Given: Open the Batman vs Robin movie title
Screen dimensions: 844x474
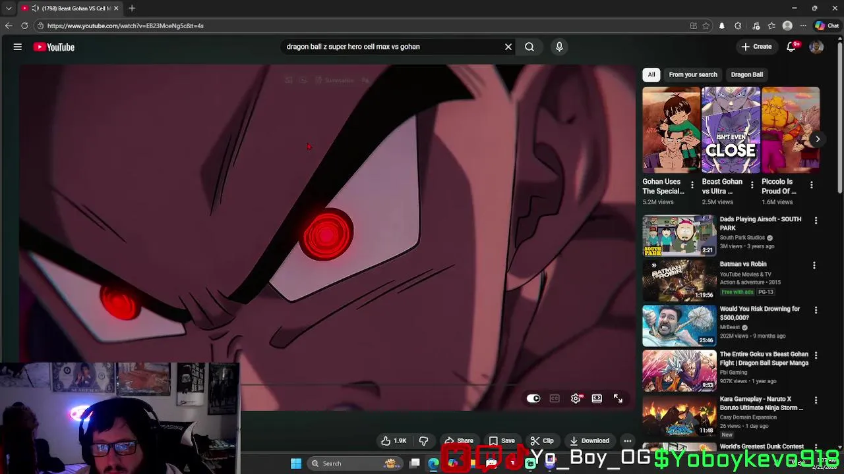Looking at the screenshot, I should (x=743, y=264).
